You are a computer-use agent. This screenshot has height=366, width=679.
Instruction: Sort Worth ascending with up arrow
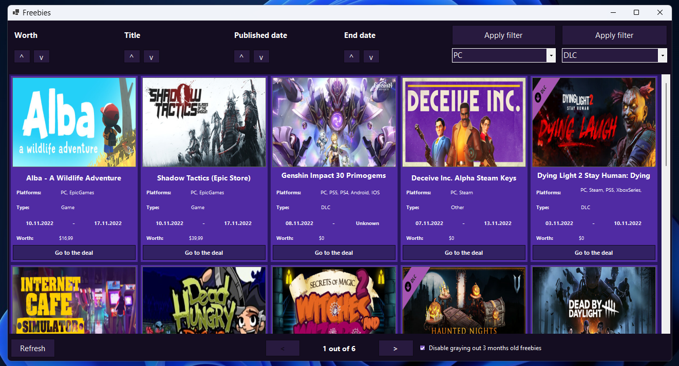[x=22, y=56]
